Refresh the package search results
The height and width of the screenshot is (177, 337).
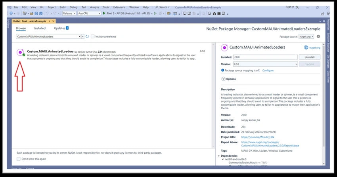87,36
